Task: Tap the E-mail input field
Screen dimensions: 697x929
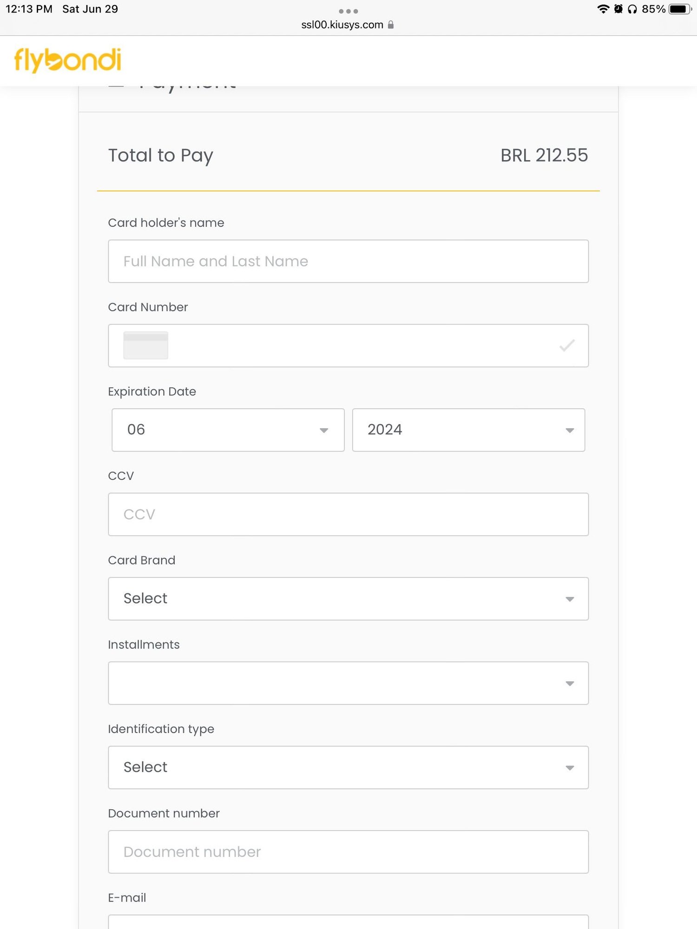Action: [348, 922]
